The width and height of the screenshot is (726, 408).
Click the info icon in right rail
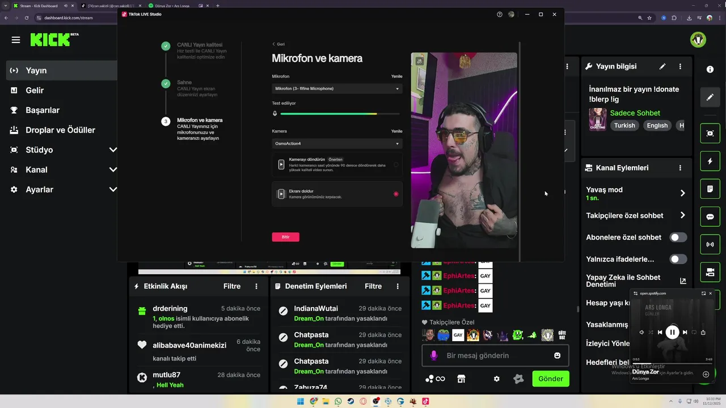coord(710,69)
